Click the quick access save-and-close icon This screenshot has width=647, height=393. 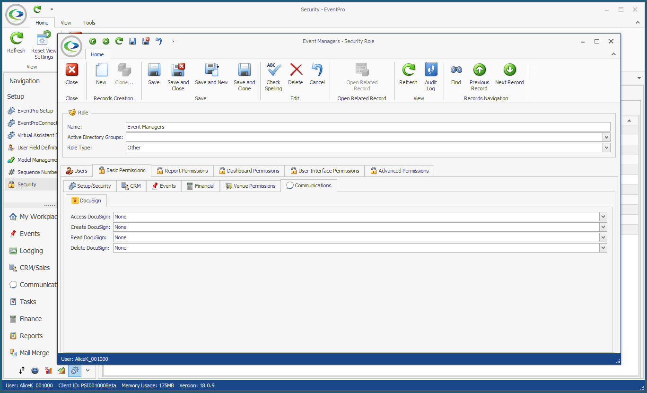pos(146,41)
